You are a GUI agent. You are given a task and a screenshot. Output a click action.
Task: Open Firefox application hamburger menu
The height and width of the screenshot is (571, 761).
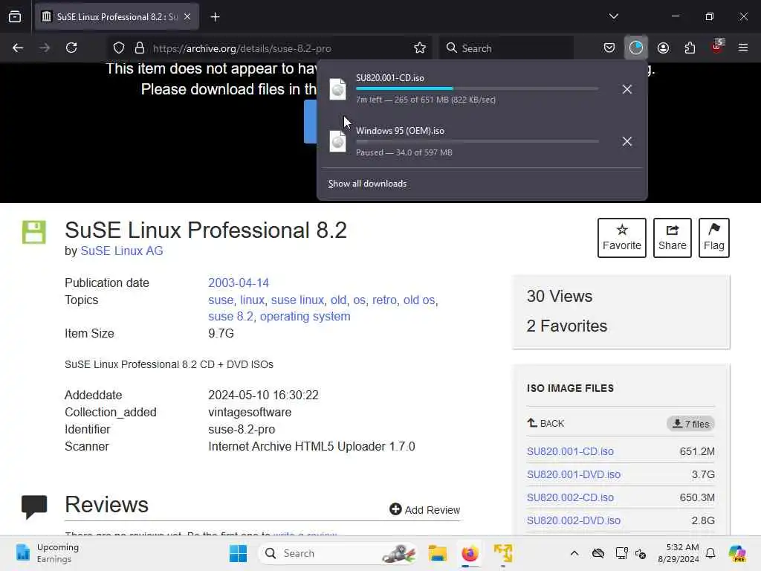point(743,48)
